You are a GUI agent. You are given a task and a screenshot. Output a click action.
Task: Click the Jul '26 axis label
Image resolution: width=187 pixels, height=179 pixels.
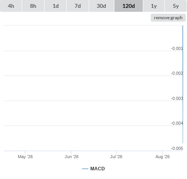[x=116, y=157]
